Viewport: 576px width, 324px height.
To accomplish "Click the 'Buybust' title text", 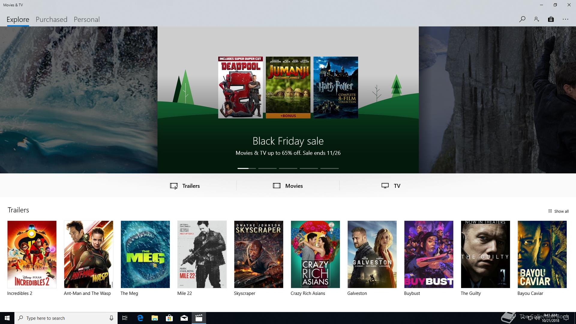I will coord(412,293).
